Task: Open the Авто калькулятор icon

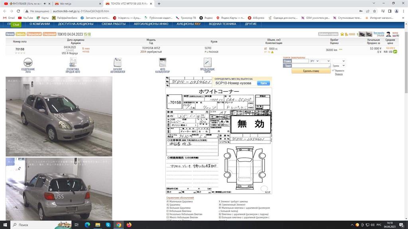Action: click(x=163, y=62)
